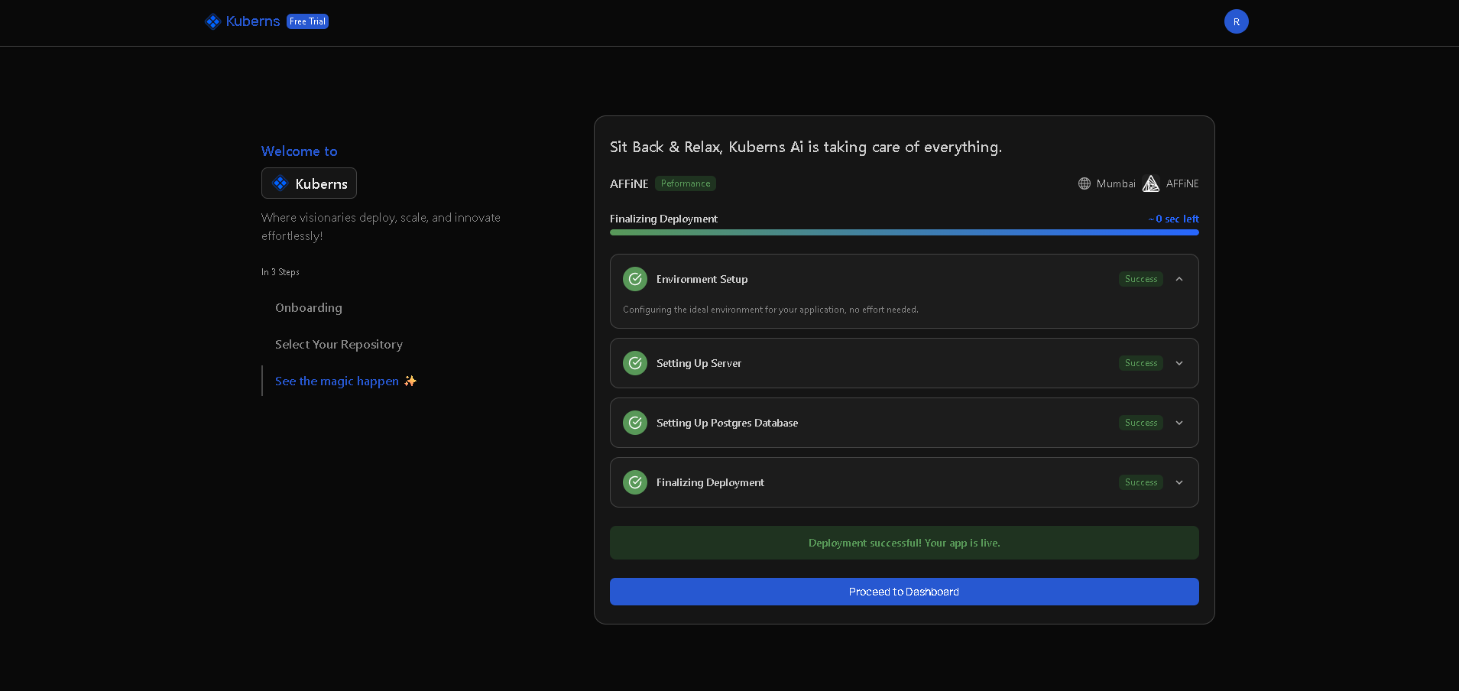Click the See the magic happen step

click(337, 381)
